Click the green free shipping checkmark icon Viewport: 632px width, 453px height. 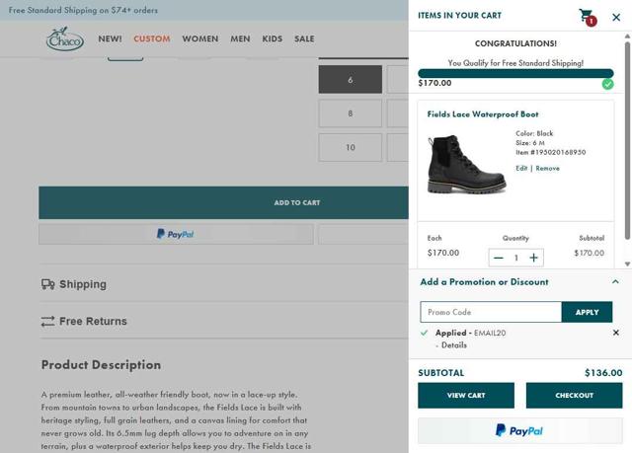tap(608, 84)
